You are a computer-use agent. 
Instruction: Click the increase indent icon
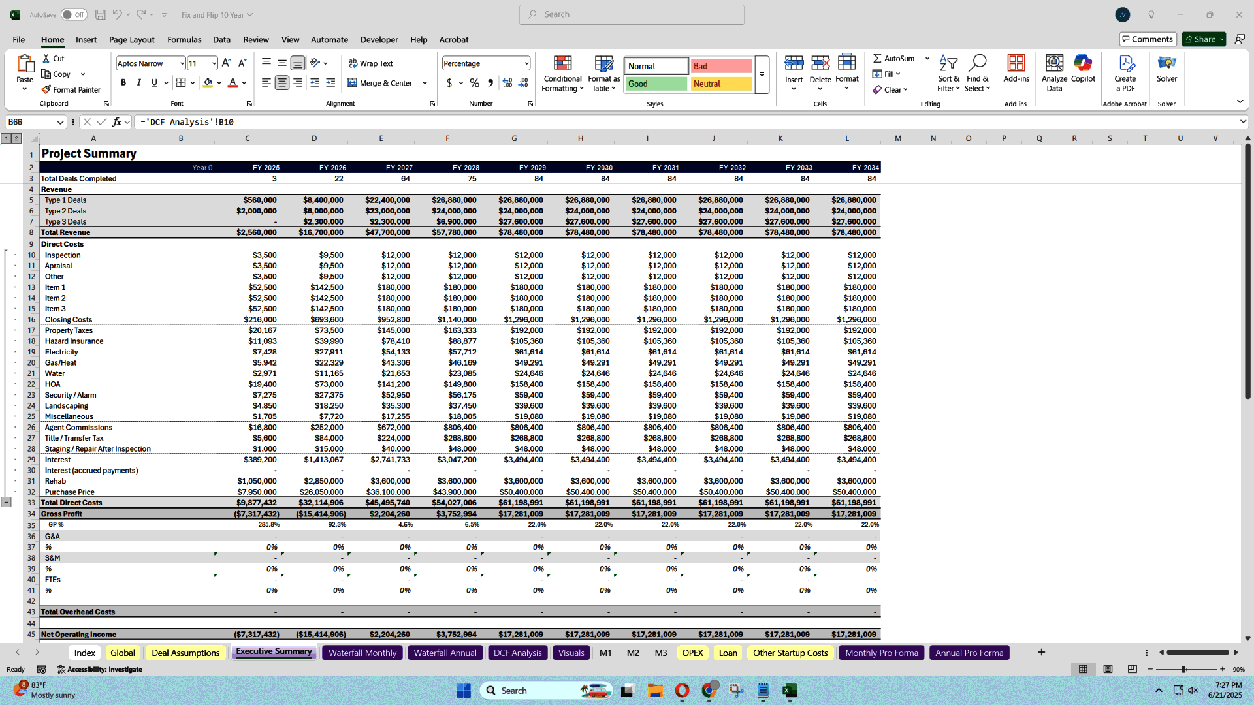(x=330, y=83)
